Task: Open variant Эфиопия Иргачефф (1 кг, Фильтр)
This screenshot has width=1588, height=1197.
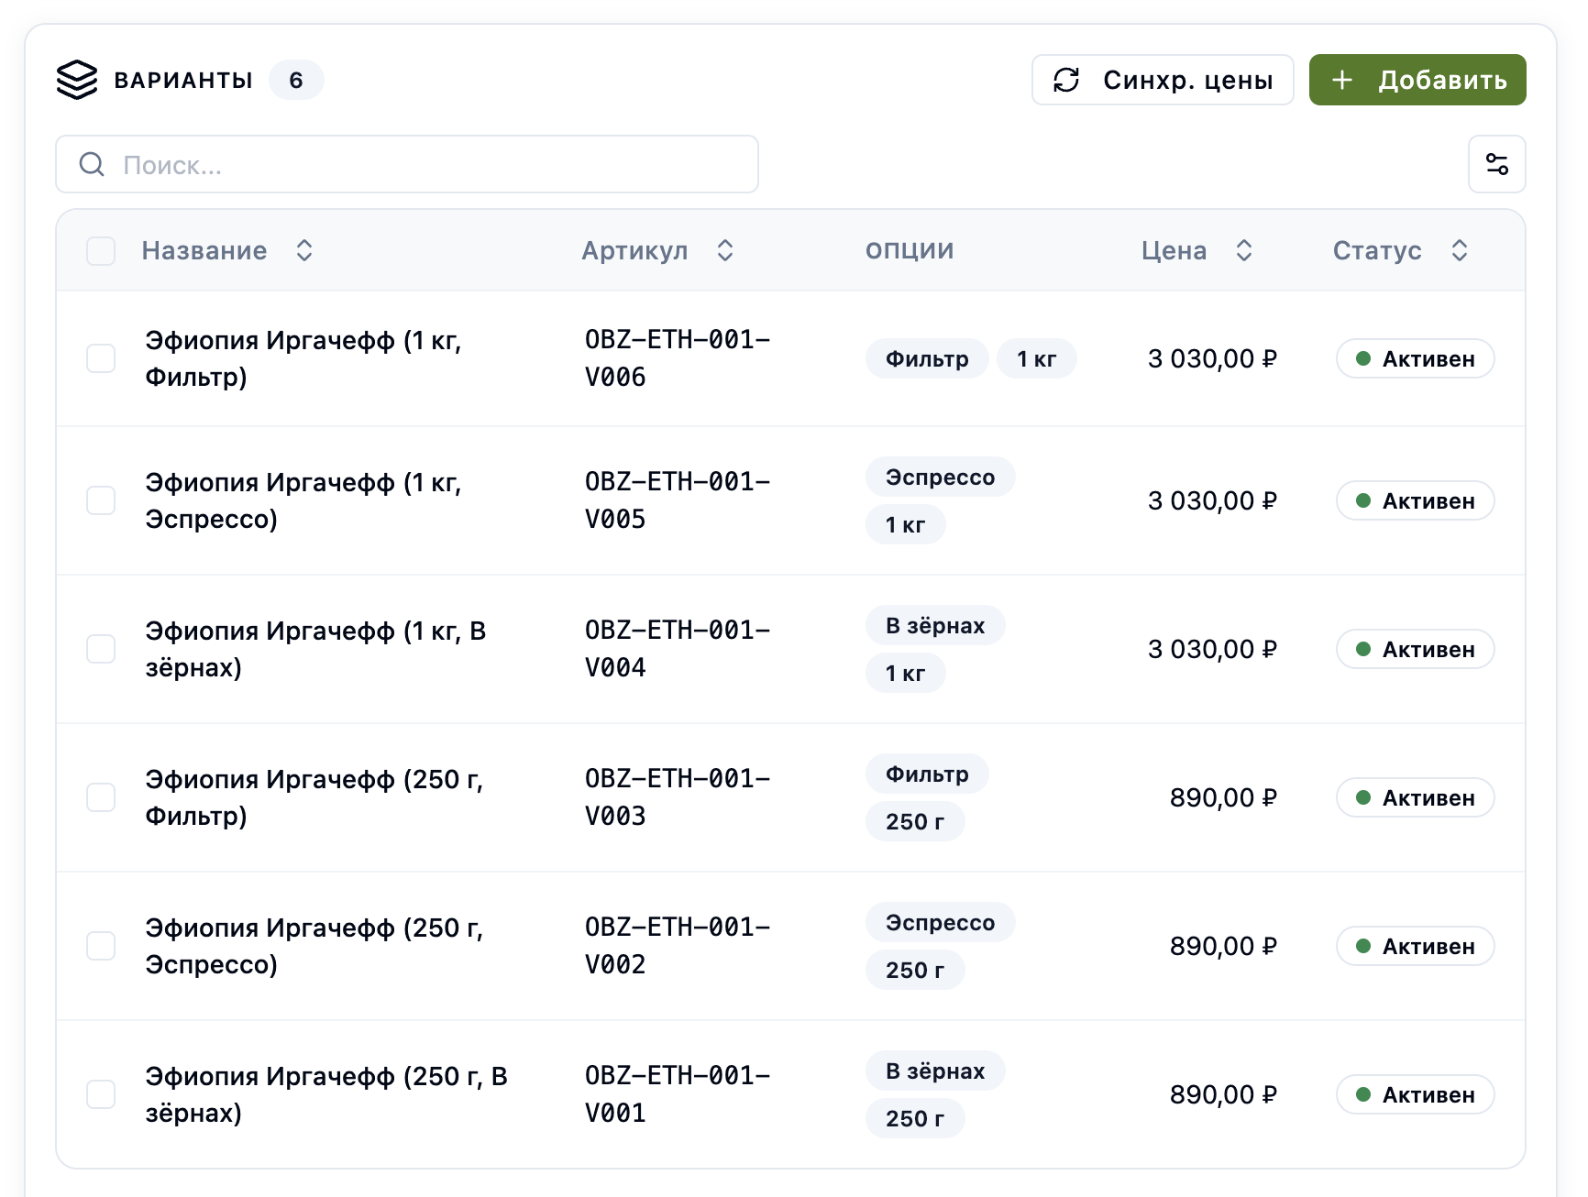Action: 303,358
